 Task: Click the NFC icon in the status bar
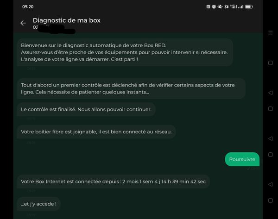(209, 7)
